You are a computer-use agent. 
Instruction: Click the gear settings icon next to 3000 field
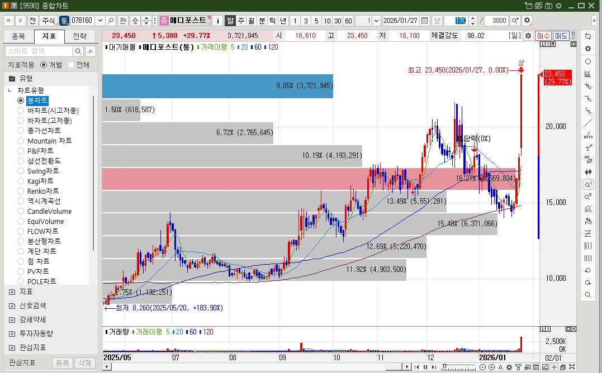point(527,20)
